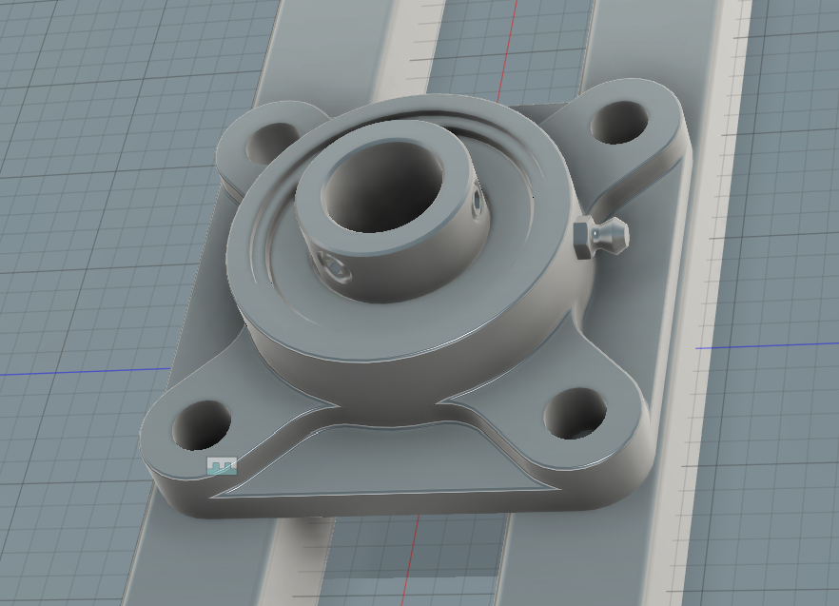Click the joint glyph icon on flange
This screenshot has width=839, height=606.
(221, 465)
